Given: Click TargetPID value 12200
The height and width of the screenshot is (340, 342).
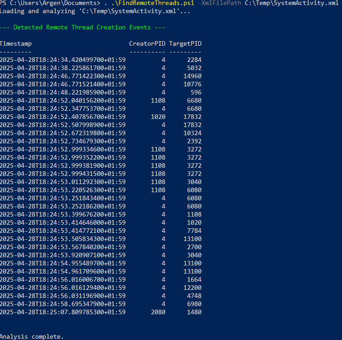Looking at the screenshot, I should tap(192, 288).
